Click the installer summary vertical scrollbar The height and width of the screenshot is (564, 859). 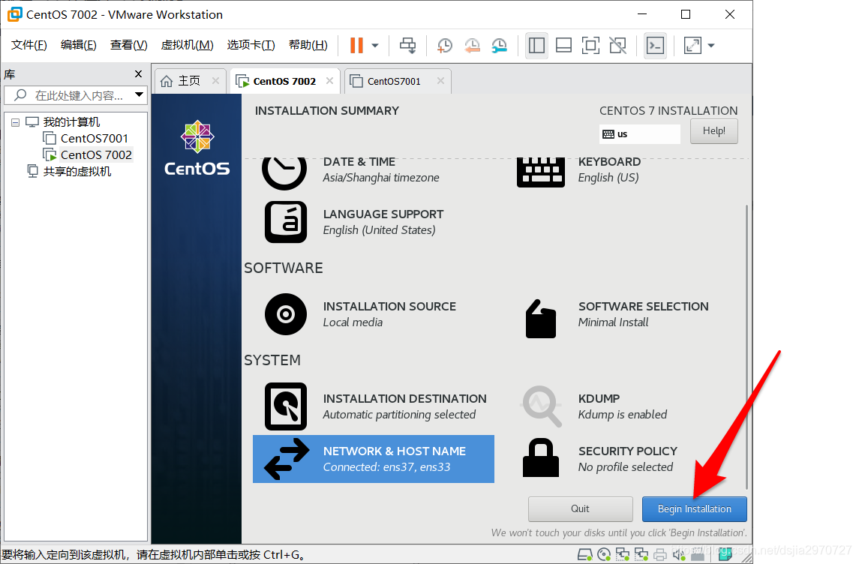pyautogui.click(x=746, y=347)
